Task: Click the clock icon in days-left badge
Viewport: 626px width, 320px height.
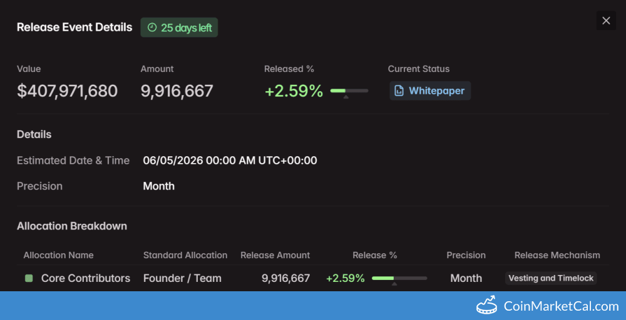Action: (151, 27)
